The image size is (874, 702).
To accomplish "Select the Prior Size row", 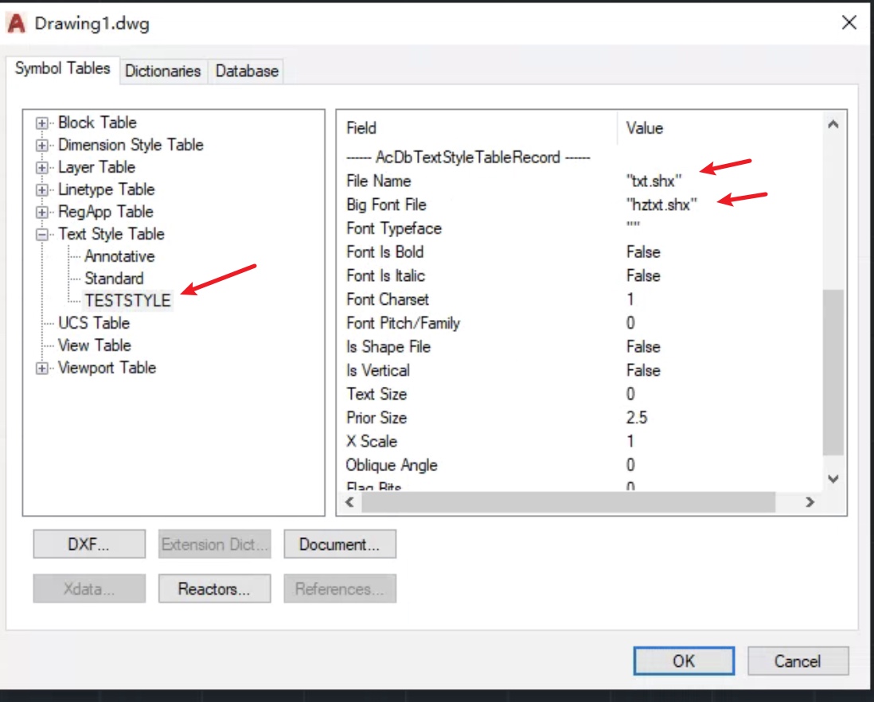I will point(579,418).
